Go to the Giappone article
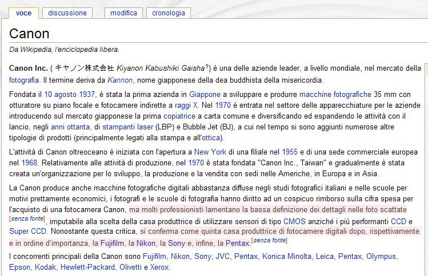428x276 pixels. point(205,94)
